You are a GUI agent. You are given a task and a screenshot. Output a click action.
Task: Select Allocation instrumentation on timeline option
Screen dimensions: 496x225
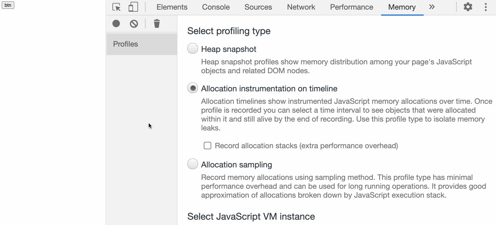click(193, 88)
